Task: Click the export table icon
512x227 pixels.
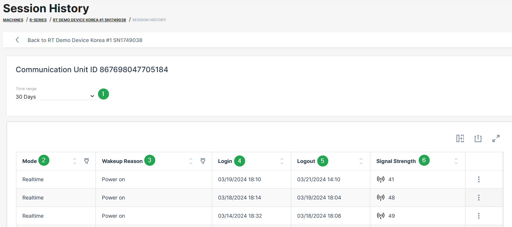Action: coord(478,138)
